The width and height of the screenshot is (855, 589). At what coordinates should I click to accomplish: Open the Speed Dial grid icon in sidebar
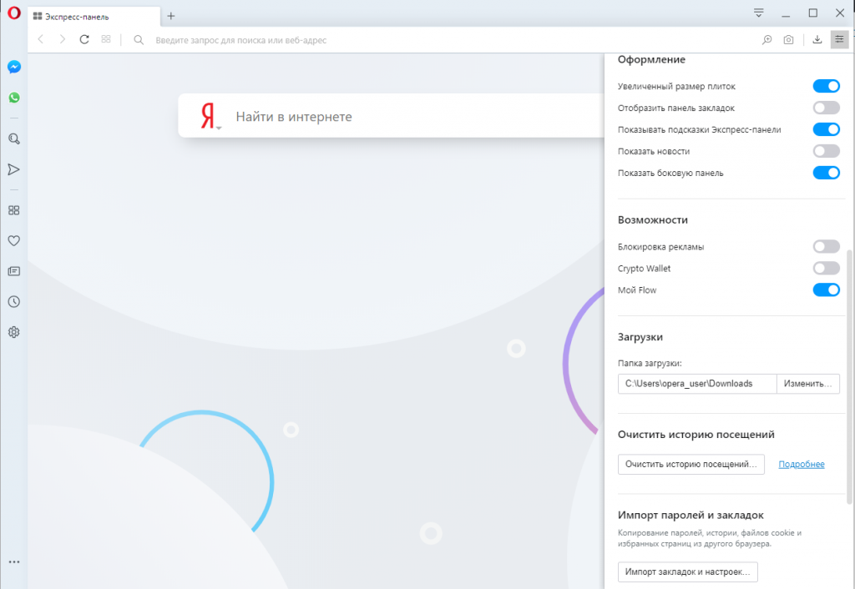pyautogui.click(x=13, y=210)
